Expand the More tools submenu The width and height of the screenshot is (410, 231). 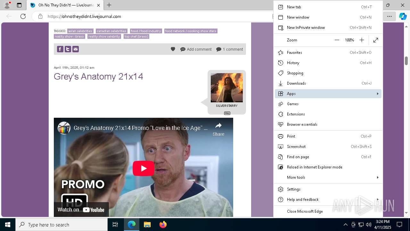click(328, 177)
